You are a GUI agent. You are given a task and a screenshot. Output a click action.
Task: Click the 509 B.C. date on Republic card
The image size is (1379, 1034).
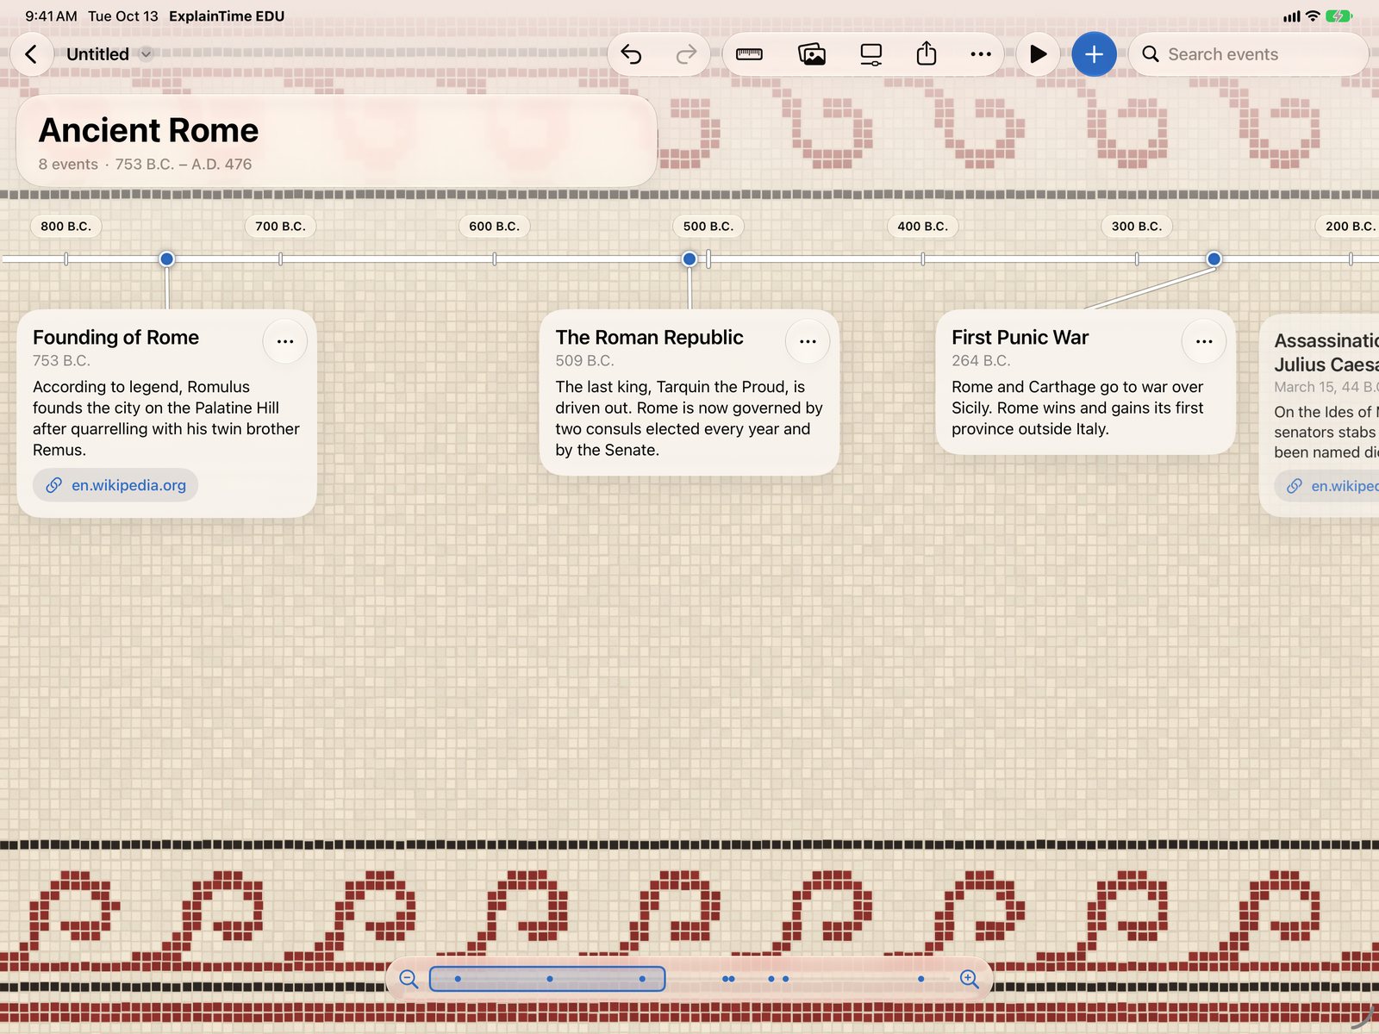[584, 361]
